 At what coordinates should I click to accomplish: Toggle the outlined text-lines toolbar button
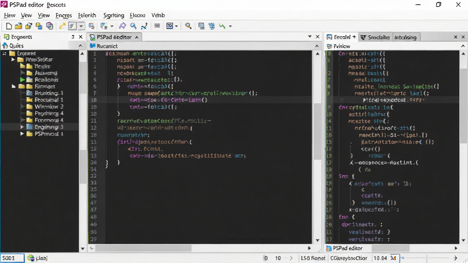(x=72, y=26)
